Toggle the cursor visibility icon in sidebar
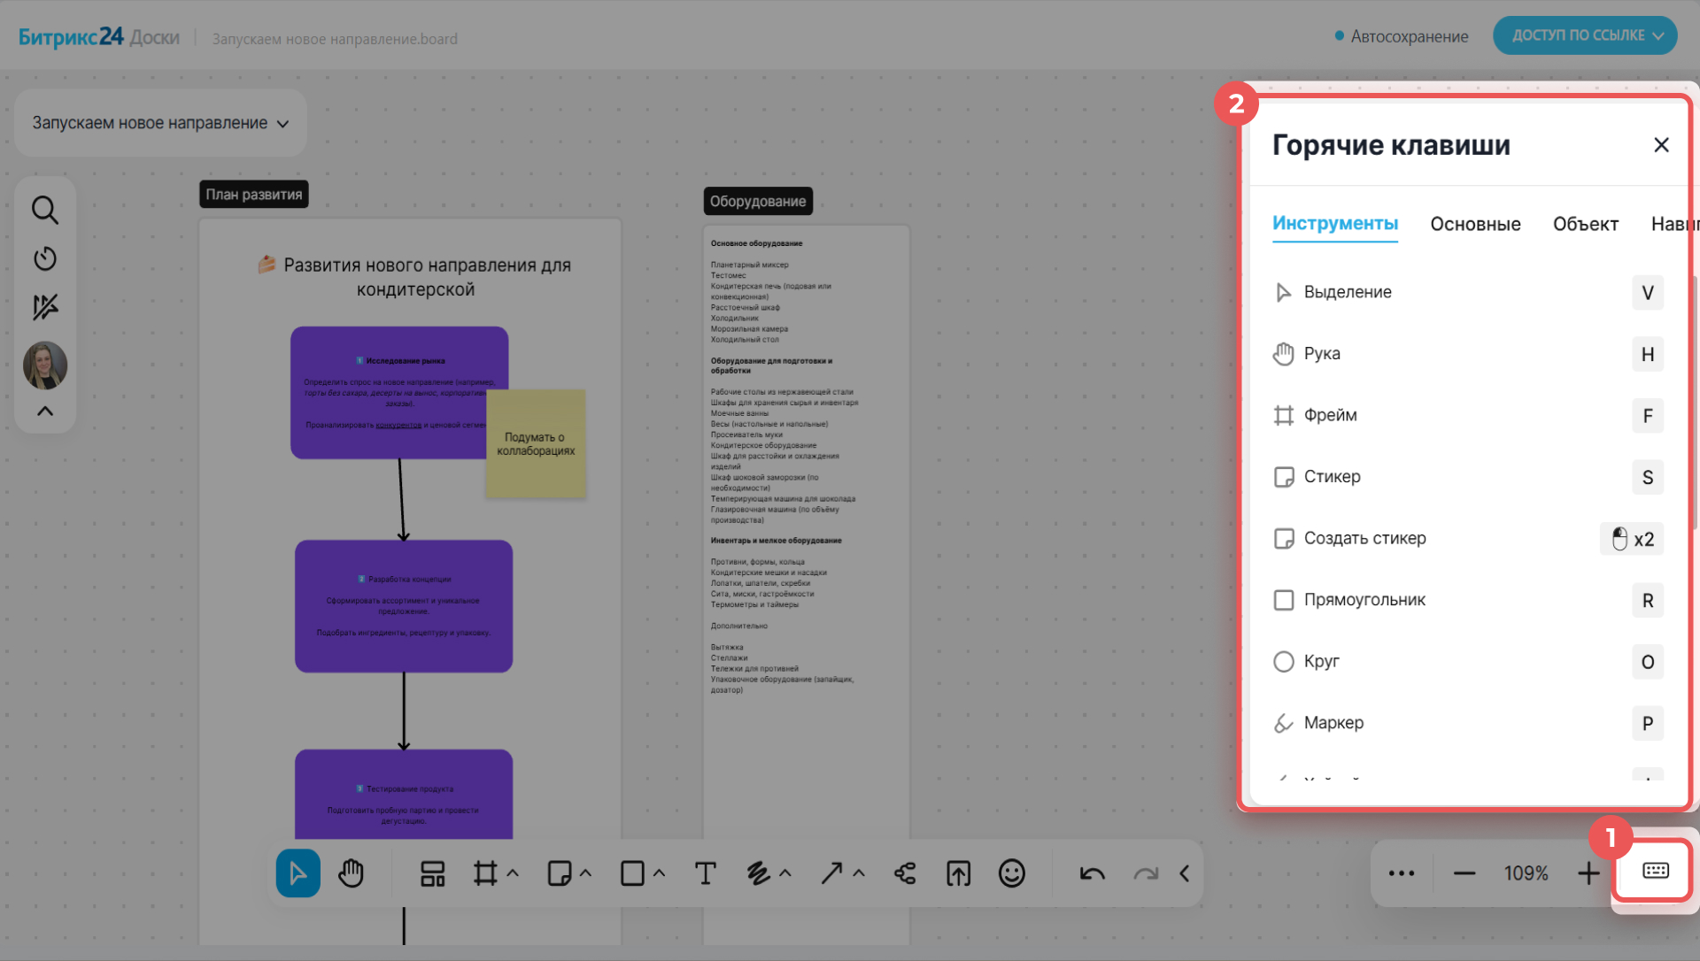 tap(45, 307)
